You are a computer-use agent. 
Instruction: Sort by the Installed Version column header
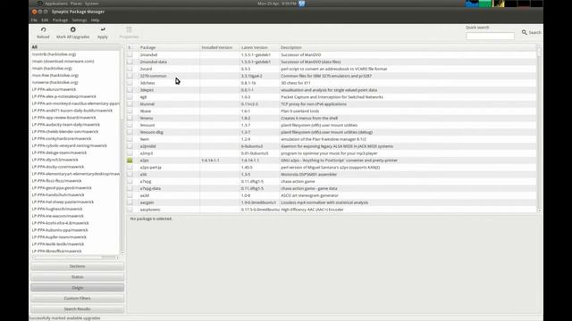[220, 47]
